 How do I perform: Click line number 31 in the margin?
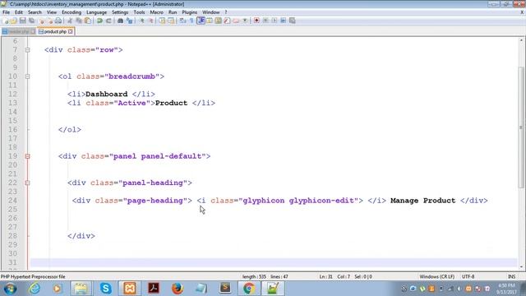[x=12, y=262]
